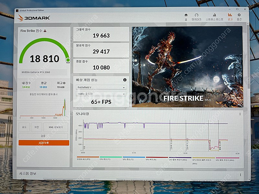The image size is (259, 194).
Task: Open Options (옵션) gear icon
Action: pyautogui.click(x=239, y=17)
